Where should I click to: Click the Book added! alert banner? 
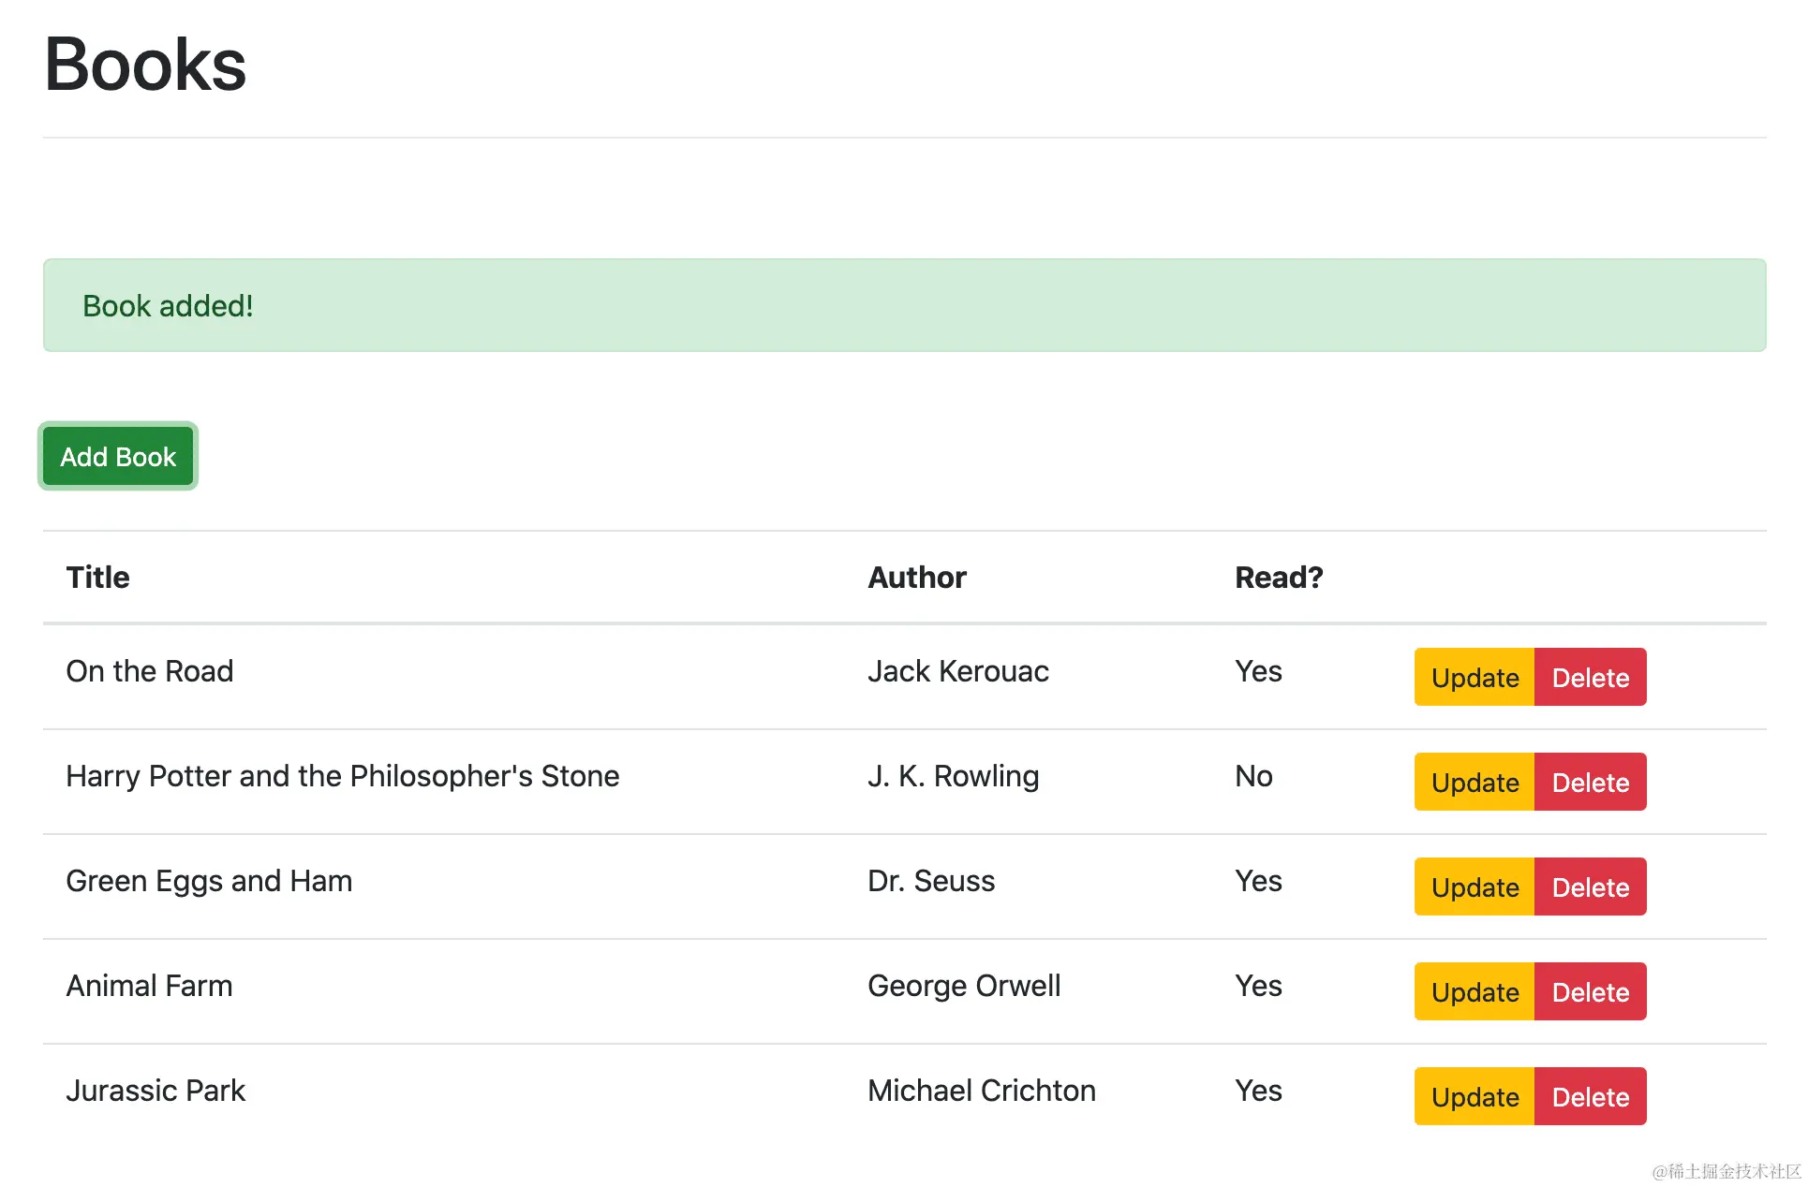(904, 306)
